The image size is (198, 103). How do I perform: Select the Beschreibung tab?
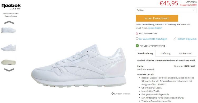(x=145, y=53)
